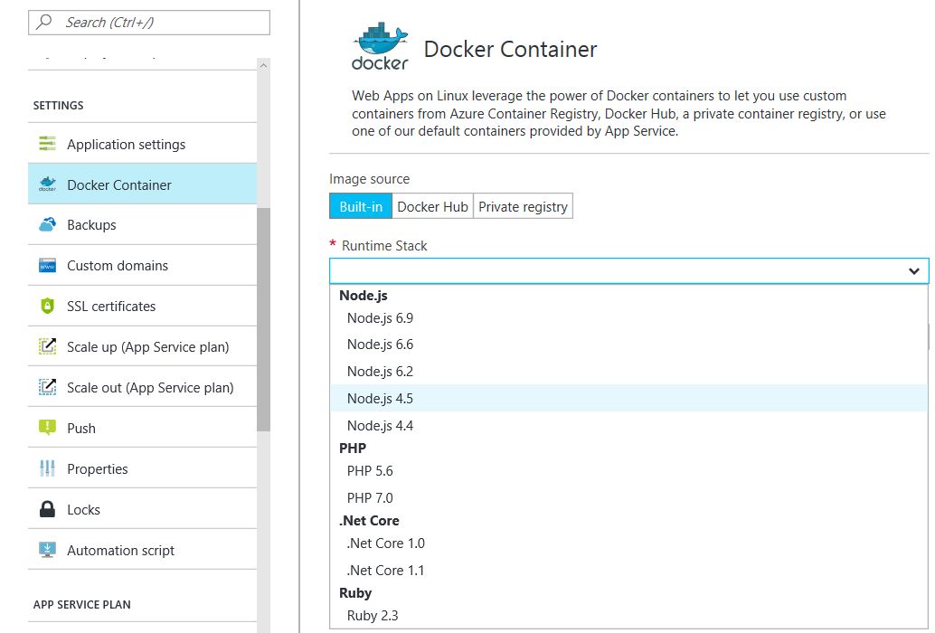Click the Properties bars icon
The width and height of the screenshot is (935, 633).
click(47, 468)
